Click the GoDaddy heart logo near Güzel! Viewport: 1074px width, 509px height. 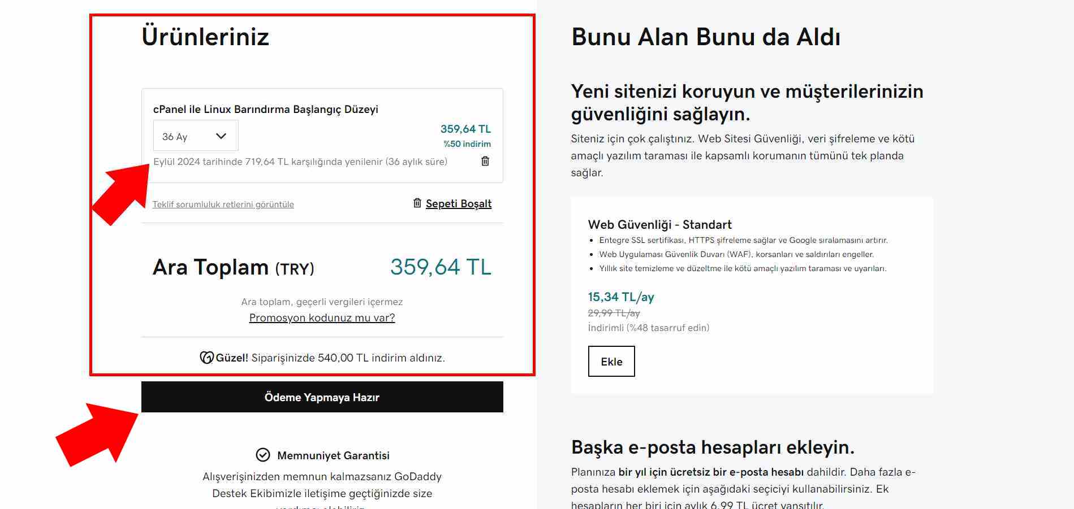click(x=206, y=358)
